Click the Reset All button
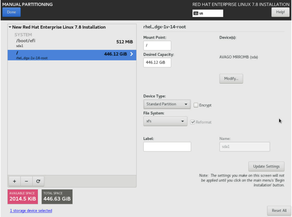292x217 pixels. pos(279,210)
